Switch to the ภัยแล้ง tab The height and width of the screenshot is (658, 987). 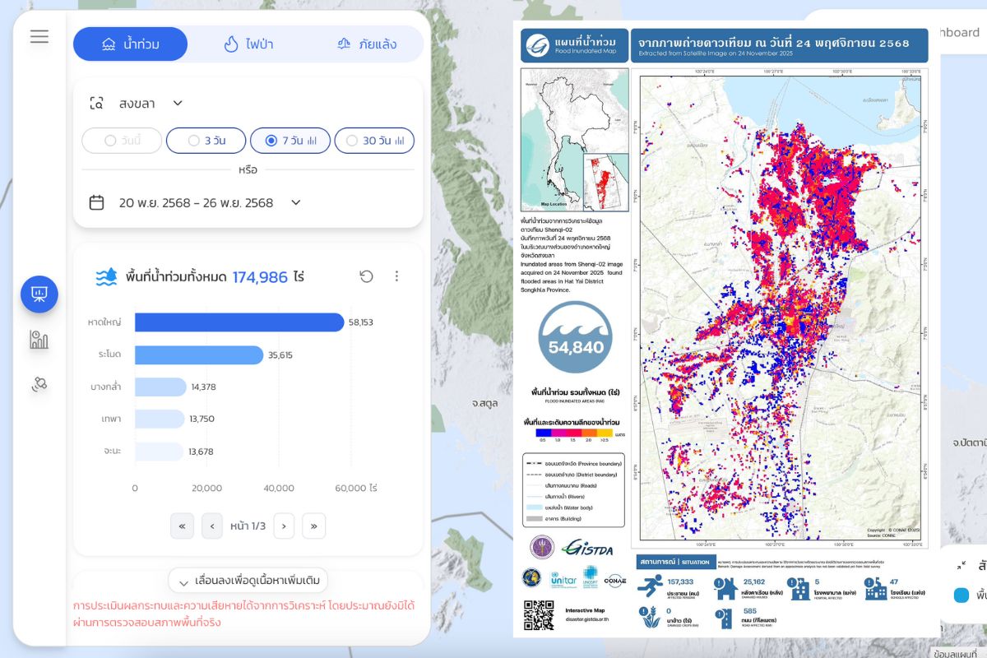tap(367, 44)
